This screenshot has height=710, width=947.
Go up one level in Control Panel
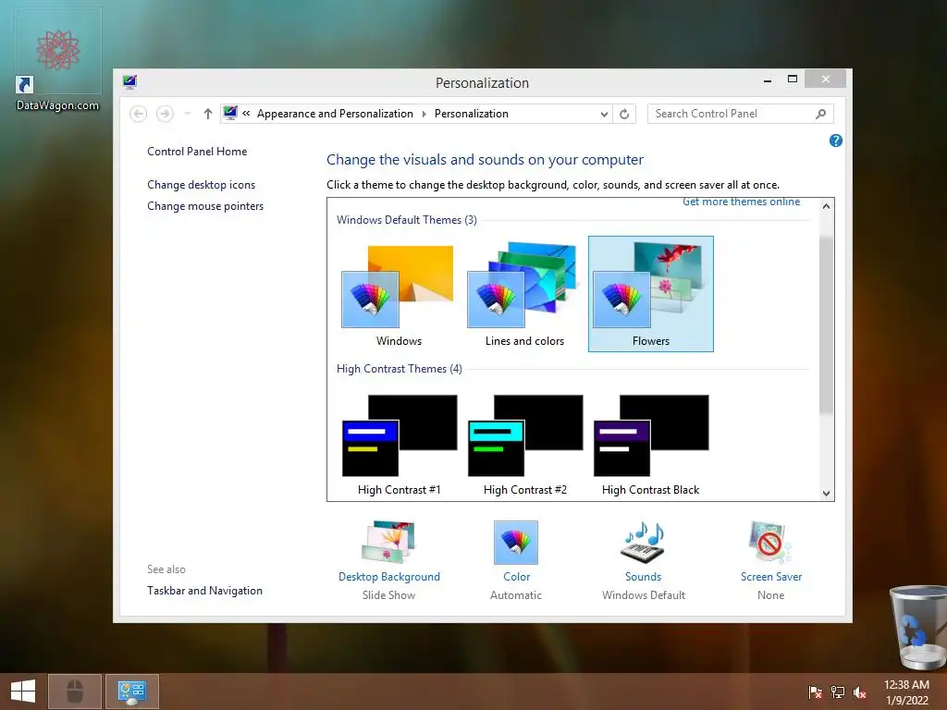[208, 114]
